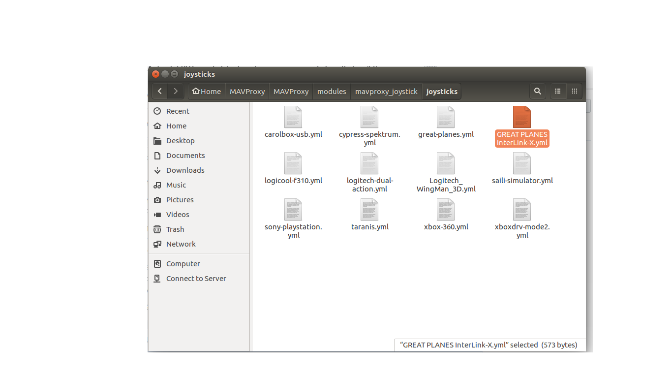Image resolution: width=672 pixels, height=378 pixels.
Task: Click the forward navigation arrow
Action: click(x=175, y=91)
